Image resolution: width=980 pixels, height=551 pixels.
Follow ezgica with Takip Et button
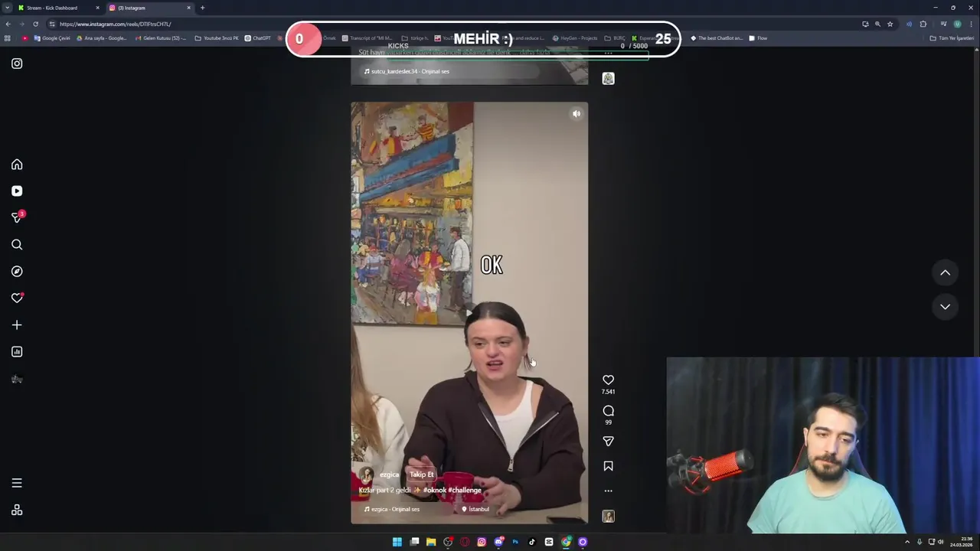421,474
